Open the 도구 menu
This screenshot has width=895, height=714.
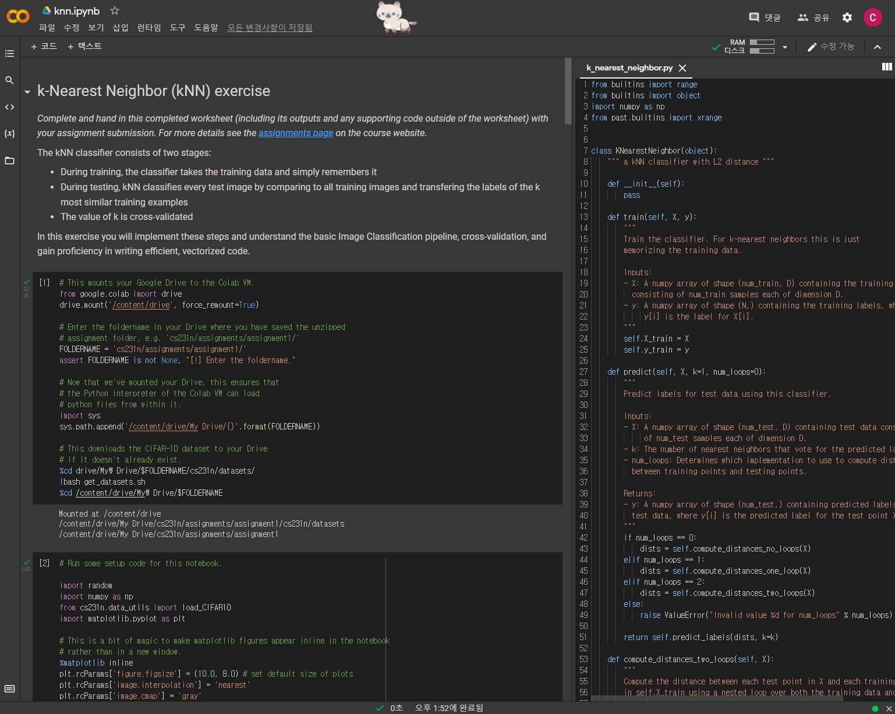[178, 27]
